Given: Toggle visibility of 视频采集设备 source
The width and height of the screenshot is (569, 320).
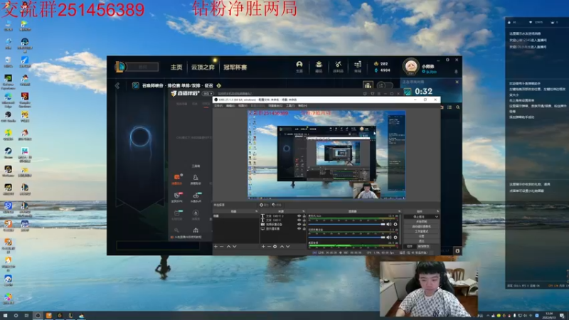Looking at the screenshot, I should pos(299,224).
